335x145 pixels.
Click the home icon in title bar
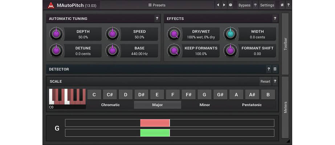282,5
